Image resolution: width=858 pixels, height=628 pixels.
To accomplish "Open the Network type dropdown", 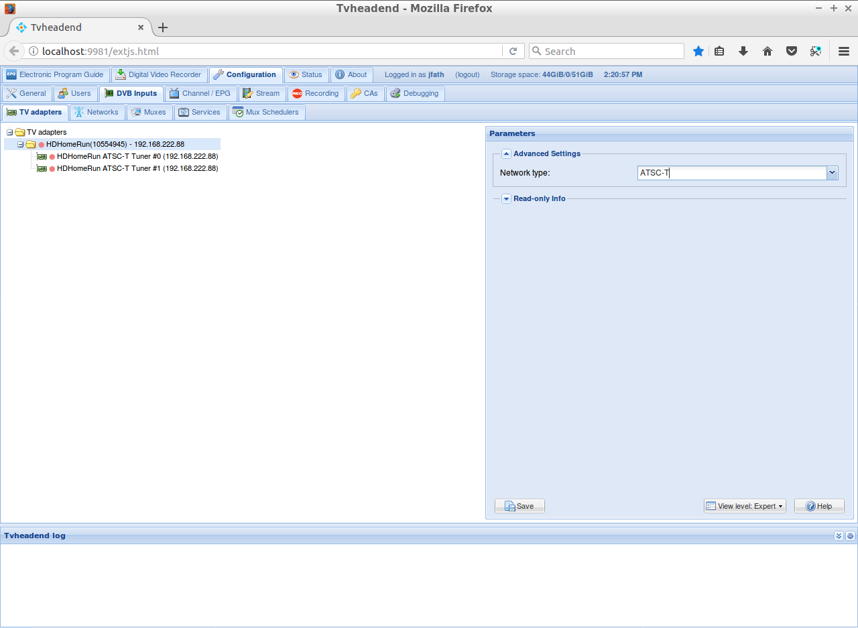I will click(832, 173).
